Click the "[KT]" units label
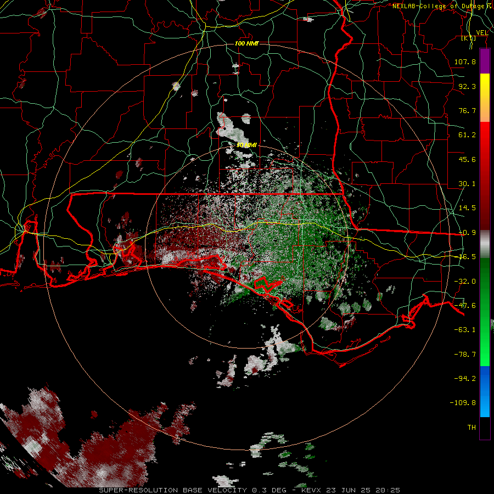 [x=469, y=38]
